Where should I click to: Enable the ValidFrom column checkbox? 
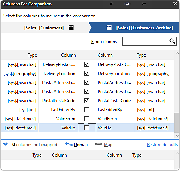[x=86, y=119]
